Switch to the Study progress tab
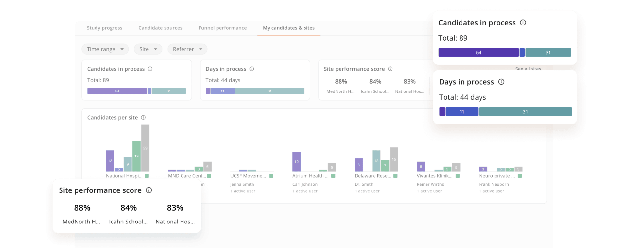Viewport: 628px width, 248px height. 104,28
